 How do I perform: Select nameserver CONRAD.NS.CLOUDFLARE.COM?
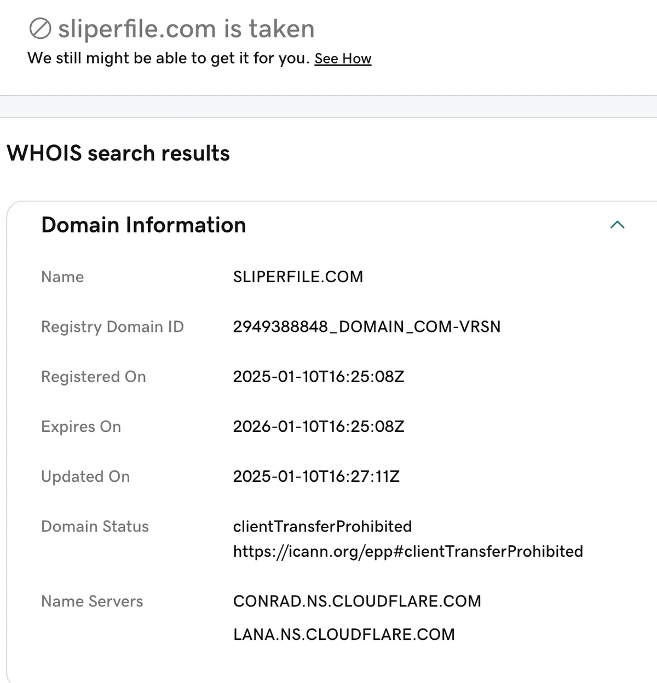point(357,601)
